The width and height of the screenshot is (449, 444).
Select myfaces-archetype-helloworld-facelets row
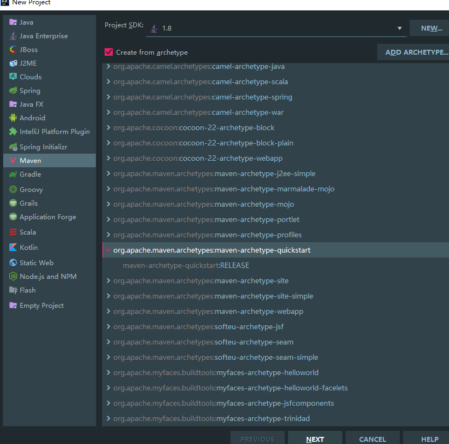pyautogui.click(x=276, y=388)
